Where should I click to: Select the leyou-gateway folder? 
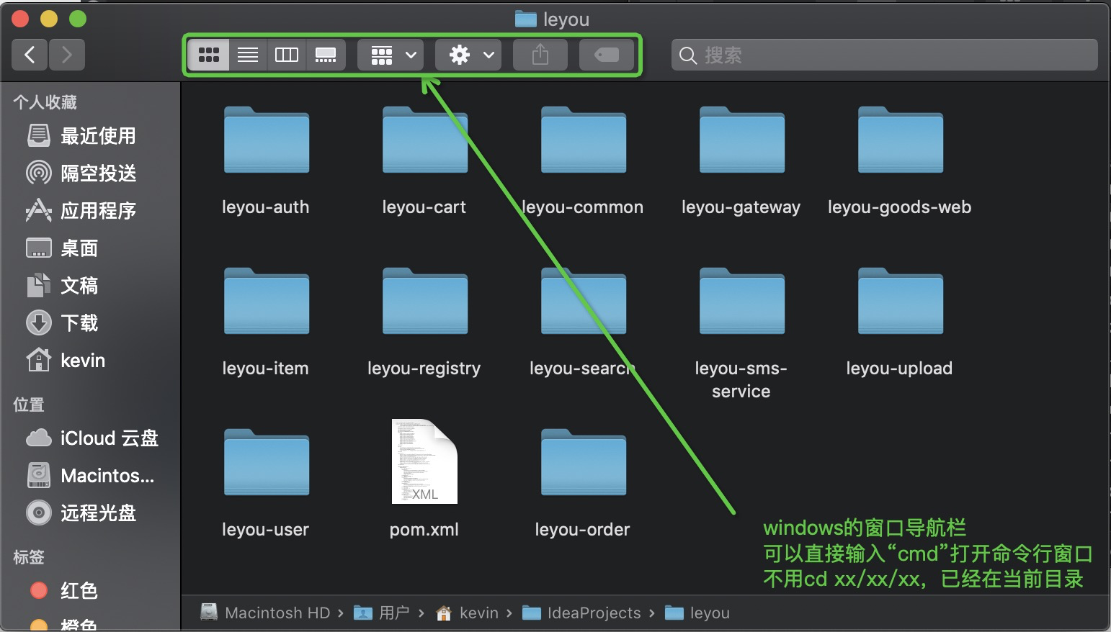[742, 140]
